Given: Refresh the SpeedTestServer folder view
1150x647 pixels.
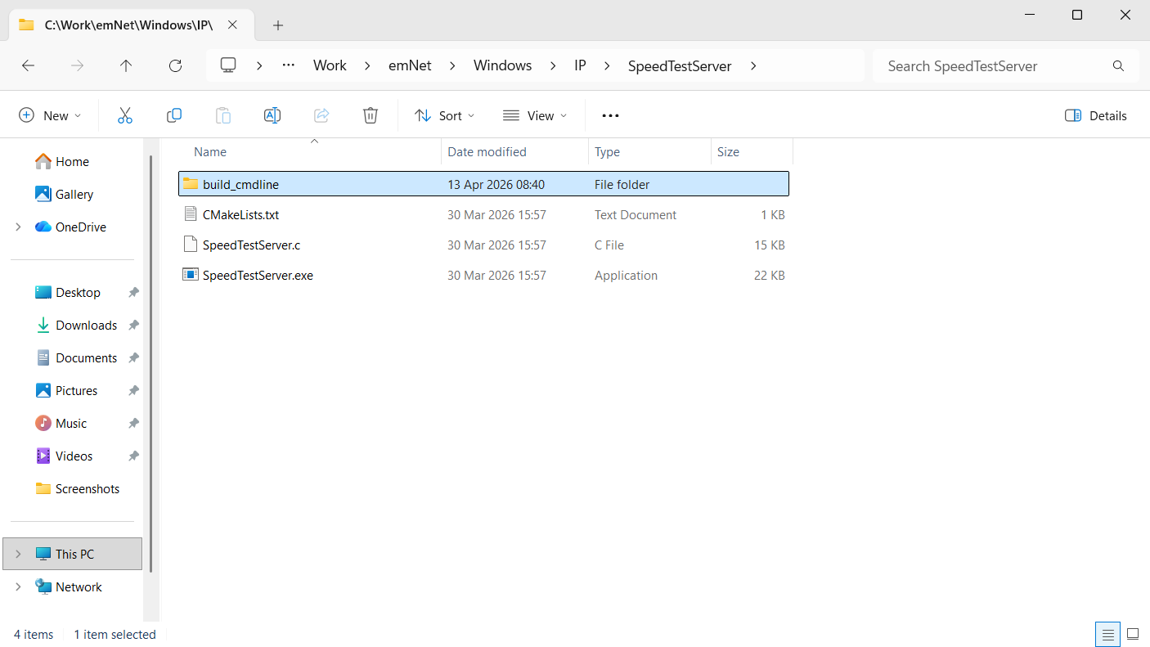Looking at the screenshot, I should (175, 65).
